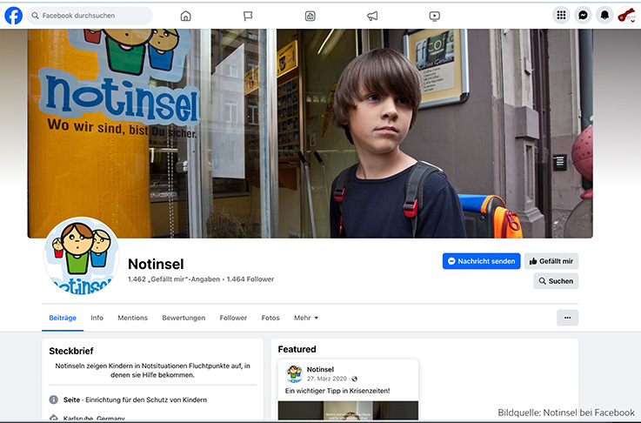
Task: Open the Watch video icon
Action: point(435,16)
